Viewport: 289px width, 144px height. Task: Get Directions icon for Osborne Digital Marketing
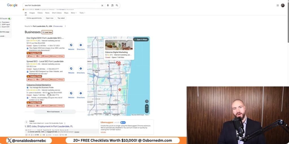coord(81,93)
